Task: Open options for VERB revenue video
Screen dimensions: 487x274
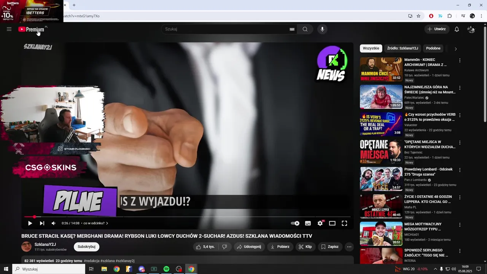Action: click(460, 115)
